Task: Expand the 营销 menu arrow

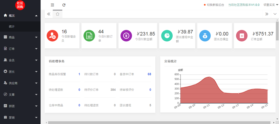Action: click(x=36, y=117)
